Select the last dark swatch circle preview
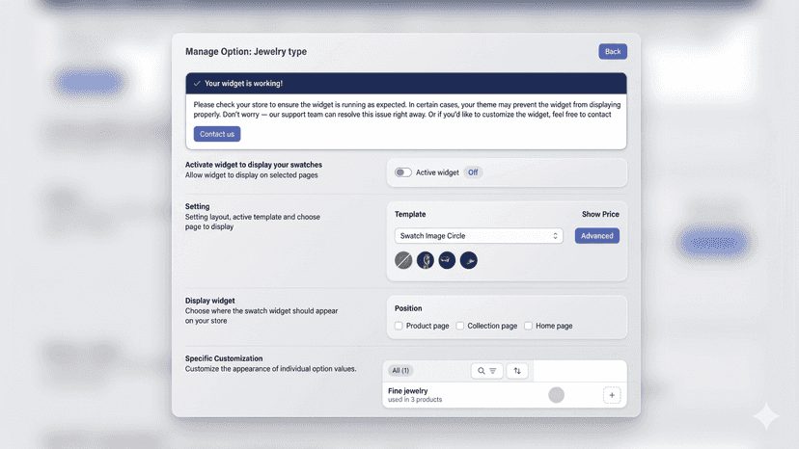This screenshot has width=799, height=449. (469, 260)
